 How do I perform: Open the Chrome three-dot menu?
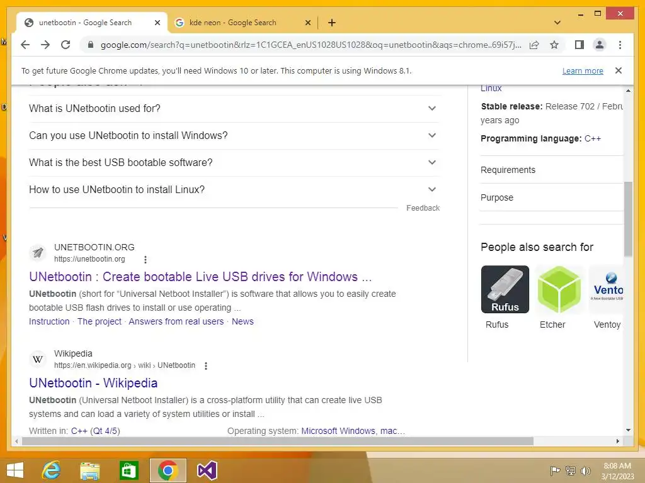click(620, 45)
